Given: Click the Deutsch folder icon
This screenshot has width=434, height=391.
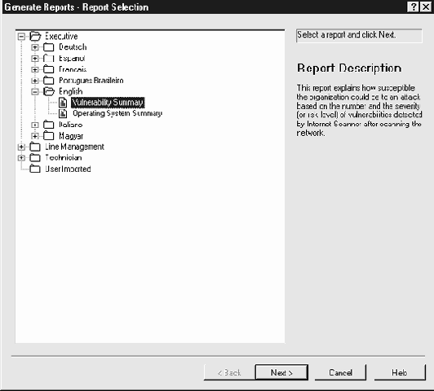Looking at the screenshot, I should [49, 47].
